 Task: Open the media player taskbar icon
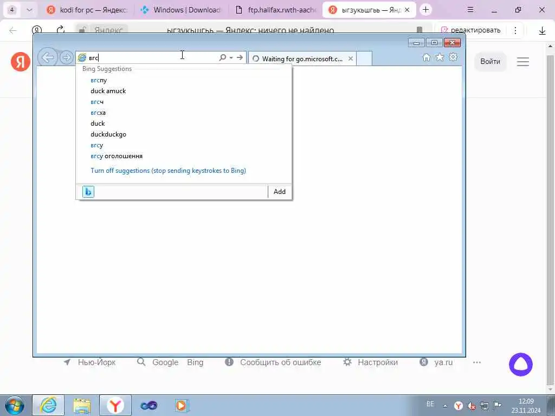coord(182,405)
